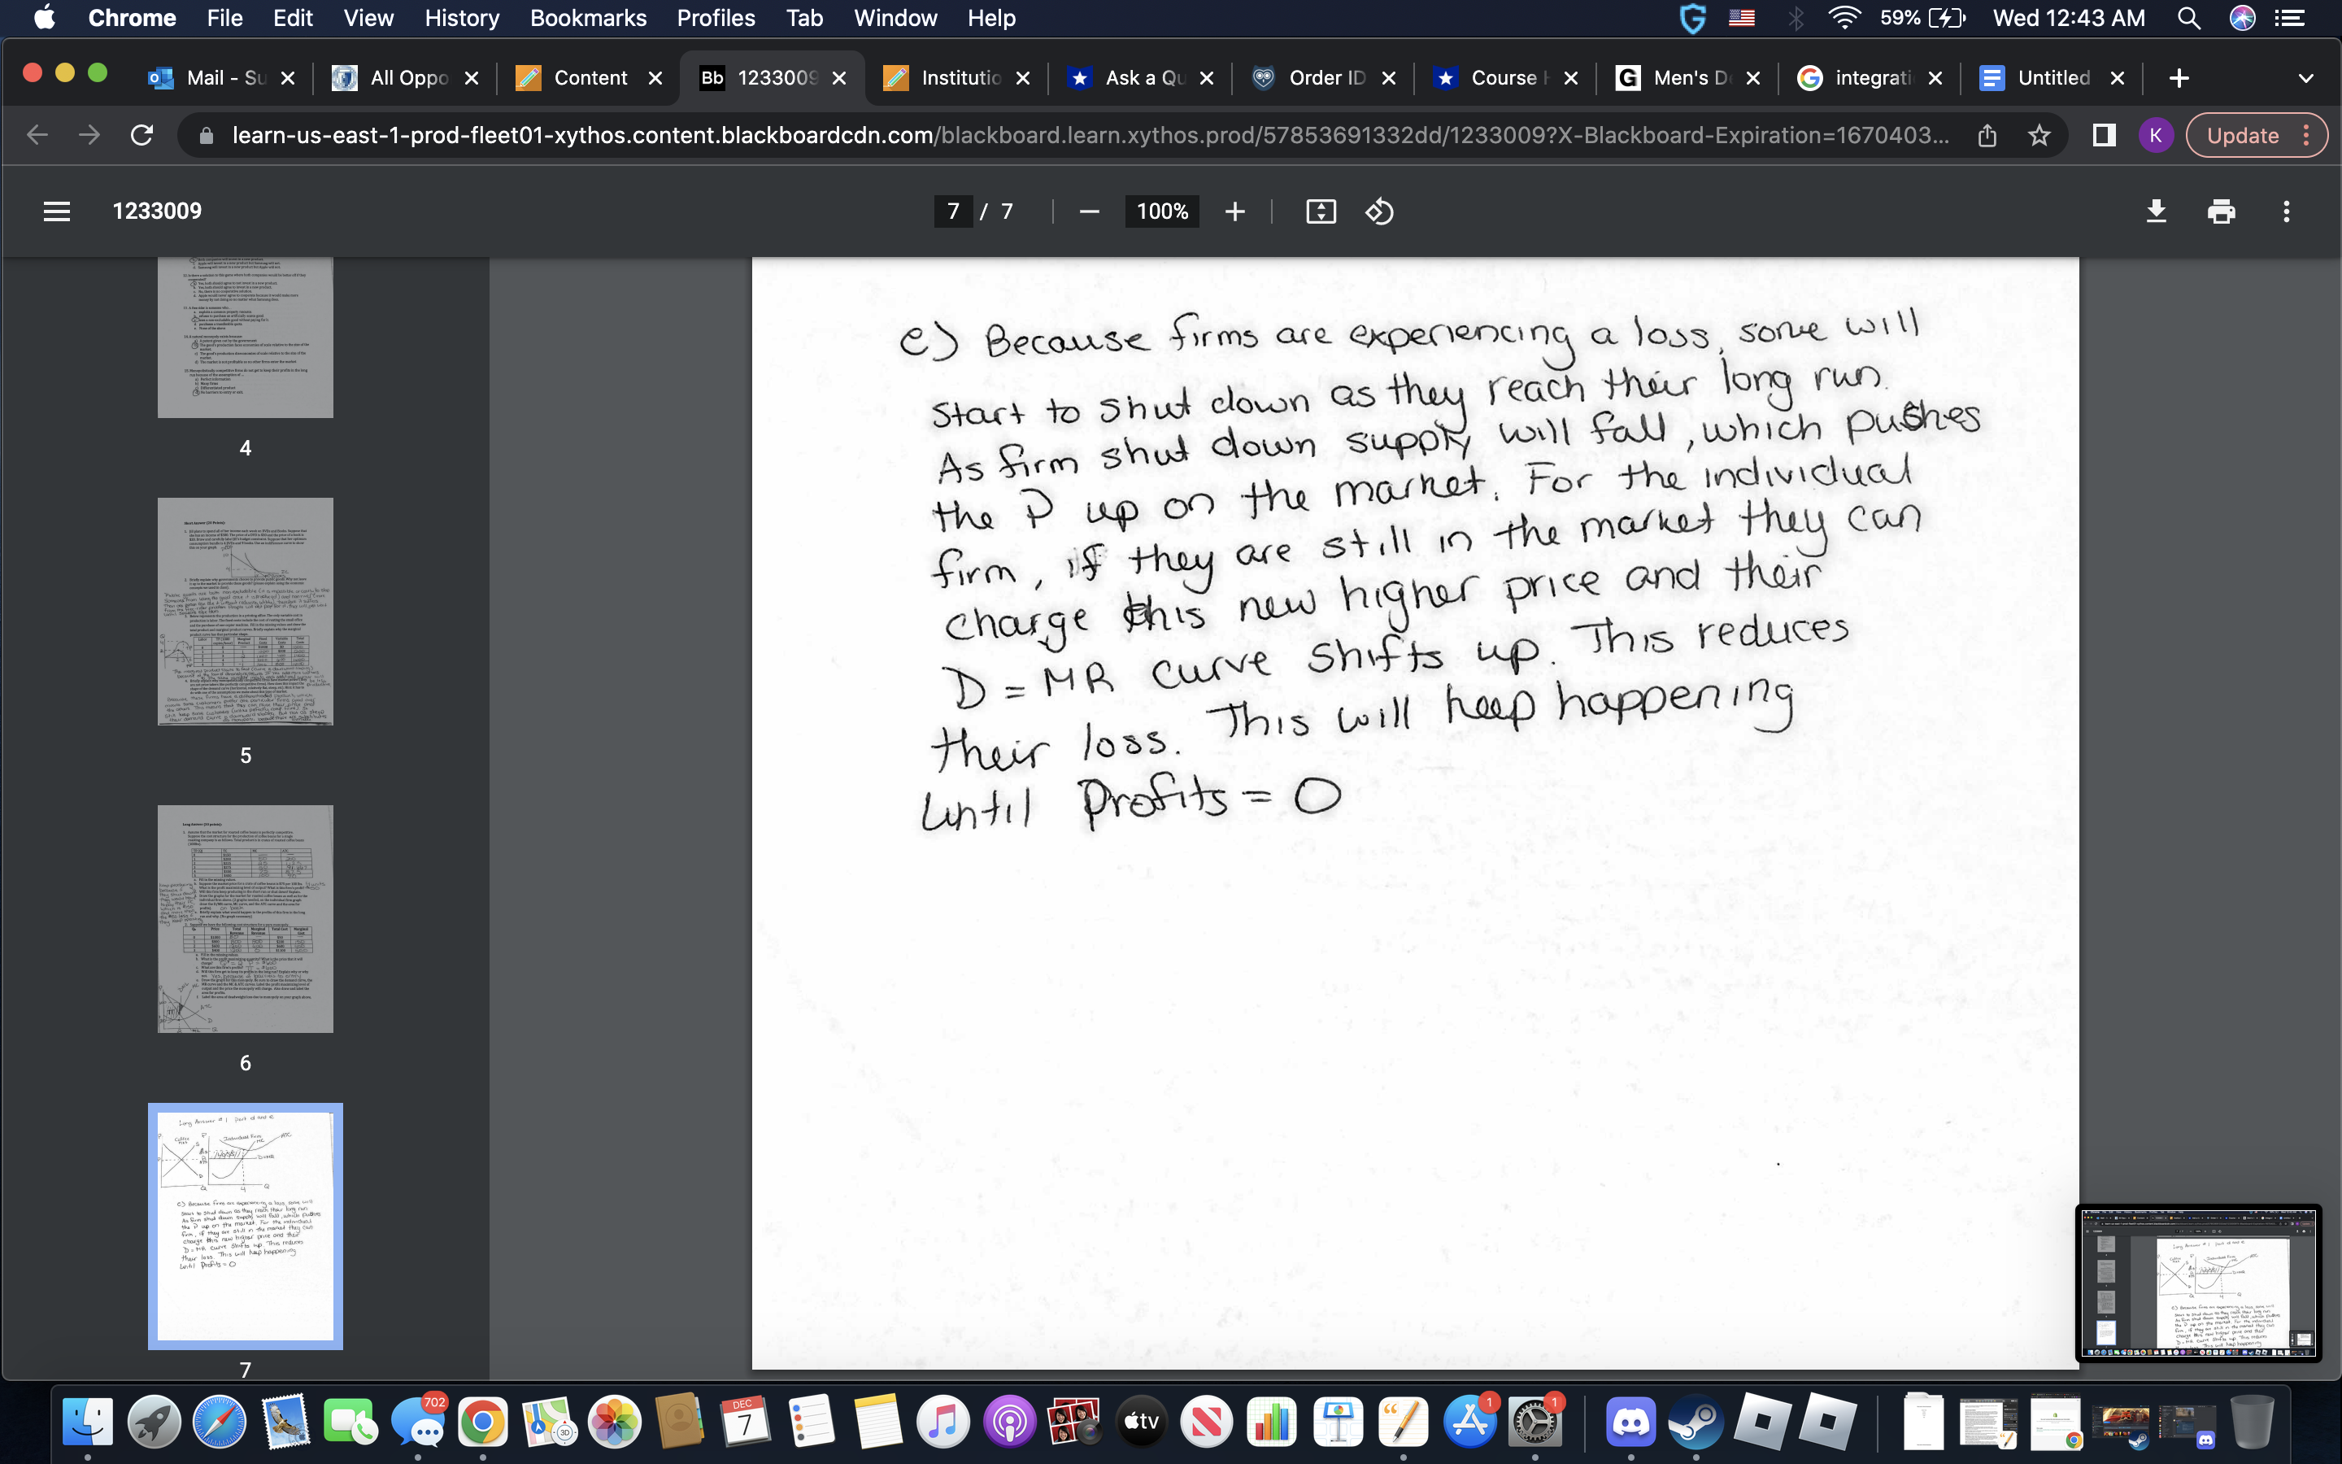This screenshot has width=2342, height=1464.
Task: Expand the share options from the address bar
Action: point(1987,136)
